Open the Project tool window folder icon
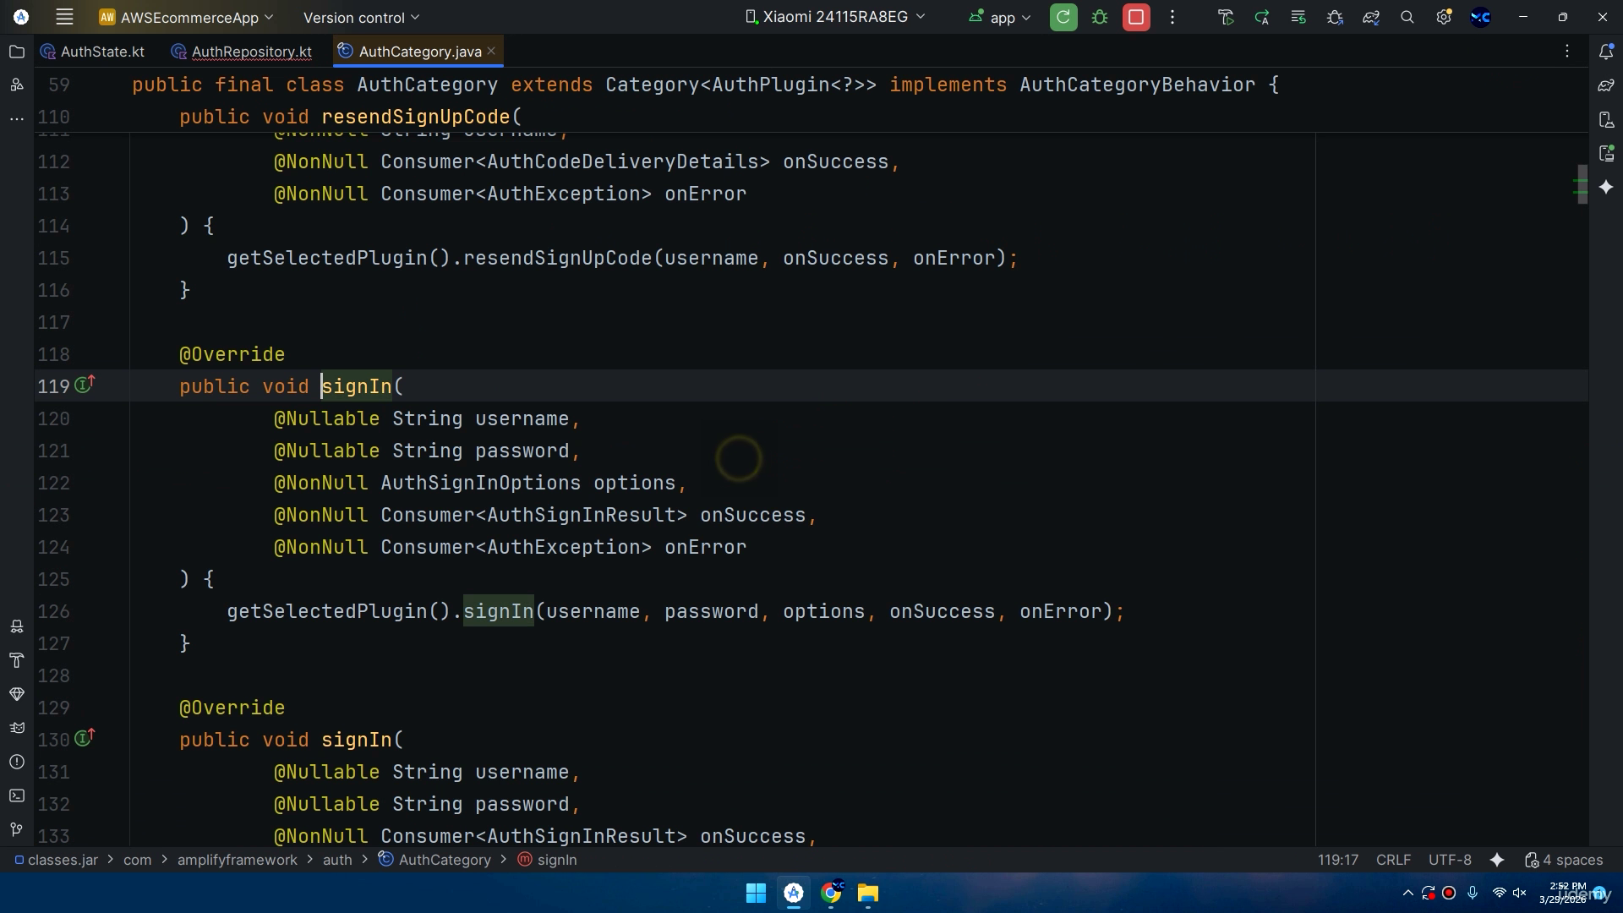The height and width of the screenshot is (913, 1623). [x=16, y=52]
